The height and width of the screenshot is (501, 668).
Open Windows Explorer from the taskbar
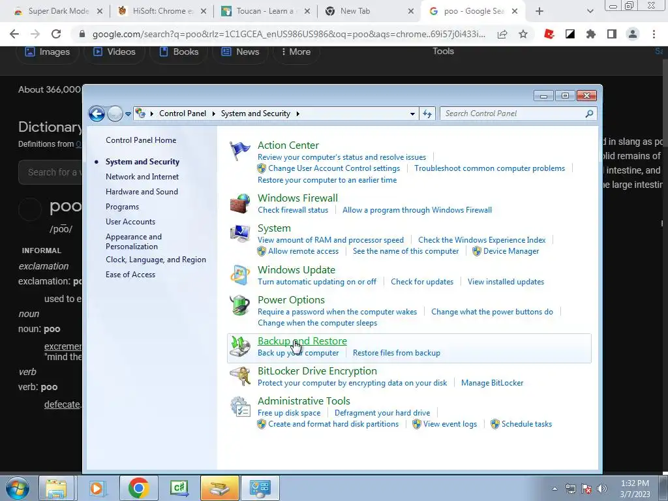pyautogui.click(x=56, y=488)
